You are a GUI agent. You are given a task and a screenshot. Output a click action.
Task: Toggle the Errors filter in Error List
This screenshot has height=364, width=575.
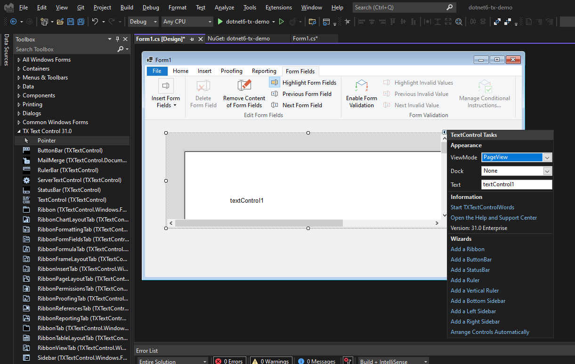(229, 361)
